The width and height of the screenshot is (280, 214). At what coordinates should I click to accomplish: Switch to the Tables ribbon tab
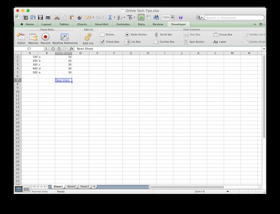(x=64, y=24)
